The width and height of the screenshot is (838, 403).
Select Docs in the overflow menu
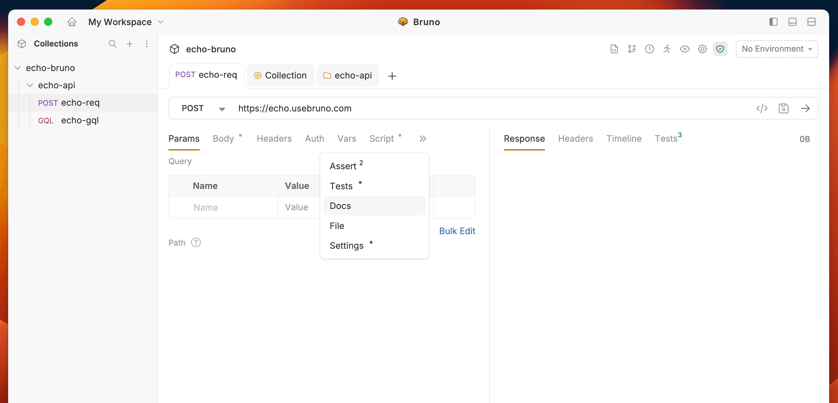[x=340, y=206]
